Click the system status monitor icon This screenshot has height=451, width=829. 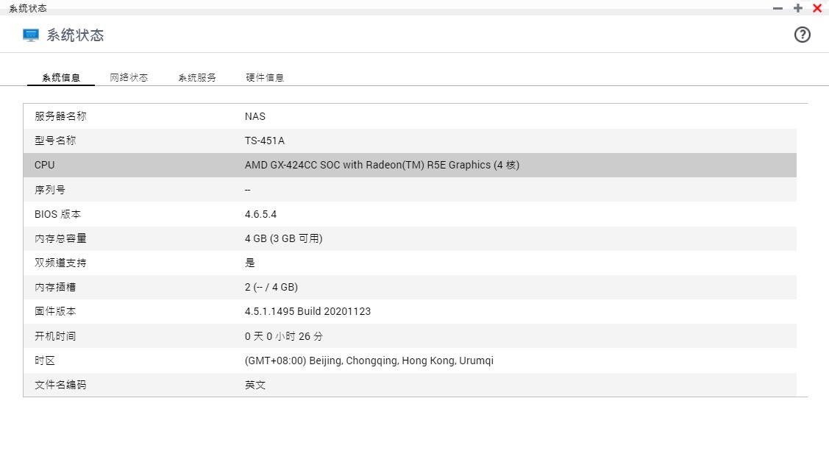(31, 35)
